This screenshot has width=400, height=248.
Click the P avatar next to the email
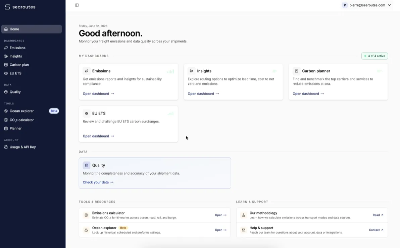click(345, 5)
